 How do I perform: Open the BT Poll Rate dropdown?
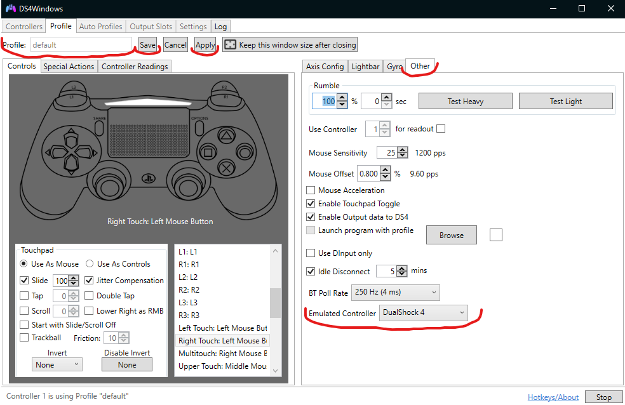[396, 292]
